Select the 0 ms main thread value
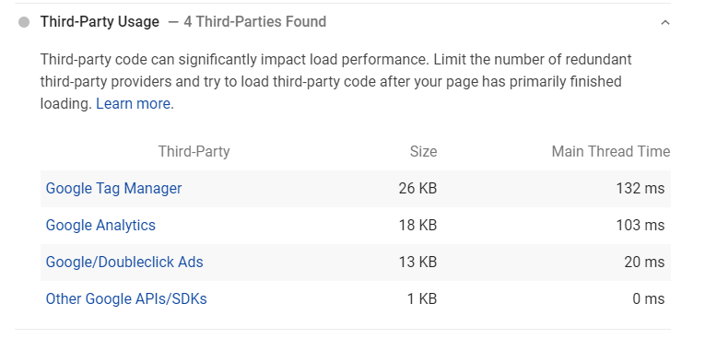705x362 pixels. coord(649,298)
